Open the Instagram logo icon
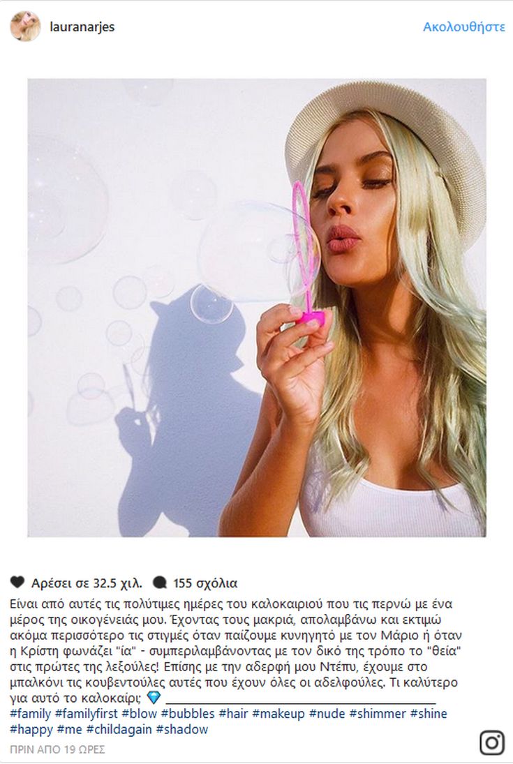The image size is (513, 764). (492, 742)
